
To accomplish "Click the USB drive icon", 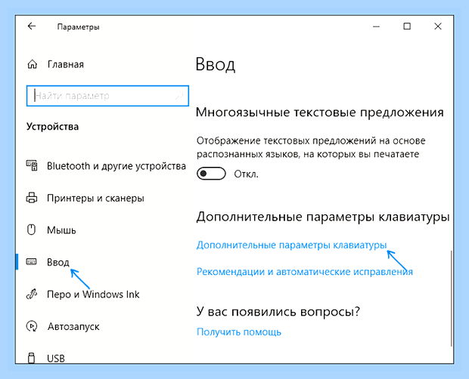I will tap(32, 358).
